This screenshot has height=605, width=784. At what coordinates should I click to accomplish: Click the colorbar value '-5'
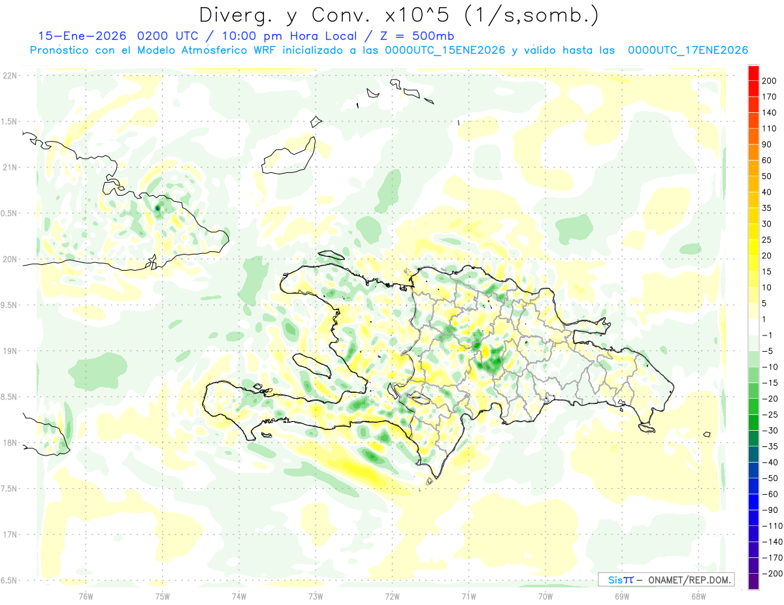coord(769,351)
